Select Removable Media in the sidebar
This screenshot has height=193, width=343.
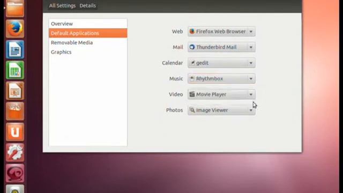point(88,42)
